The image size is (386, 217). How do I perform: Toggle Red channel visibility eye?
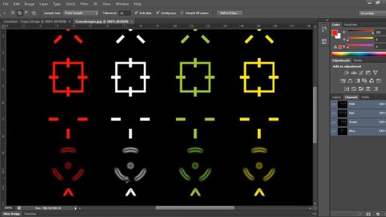[x=334, y=113]
